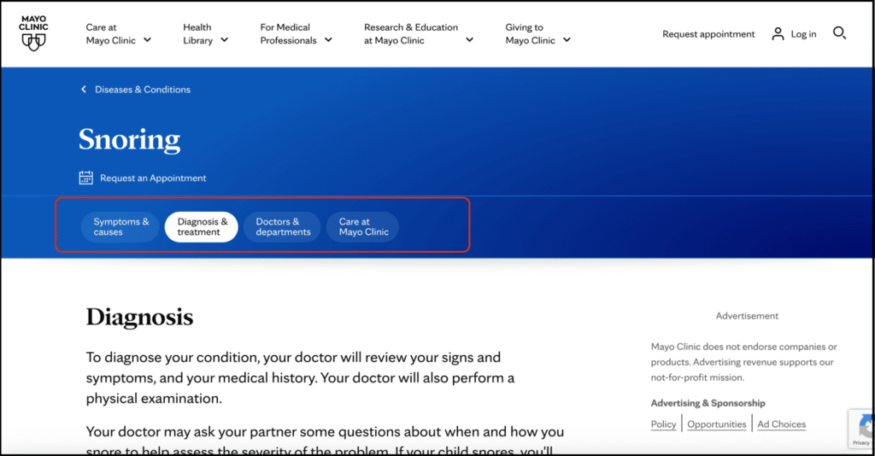This screenshot has width=875, height=456.
Task: Click the Snoring page title
Action: (x=130, y=139)
